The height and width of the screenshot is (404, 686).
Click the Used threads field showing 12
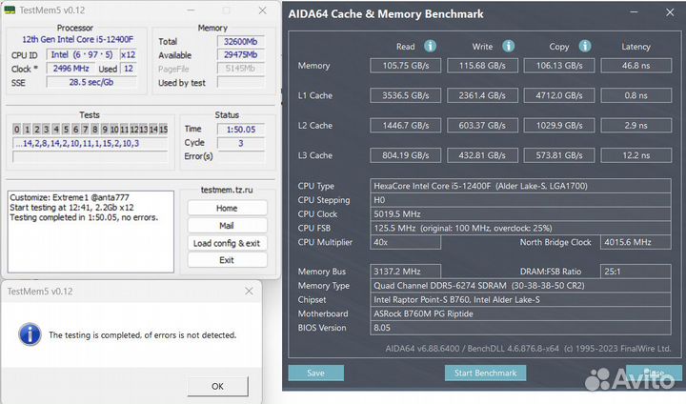tap(129, 69)
